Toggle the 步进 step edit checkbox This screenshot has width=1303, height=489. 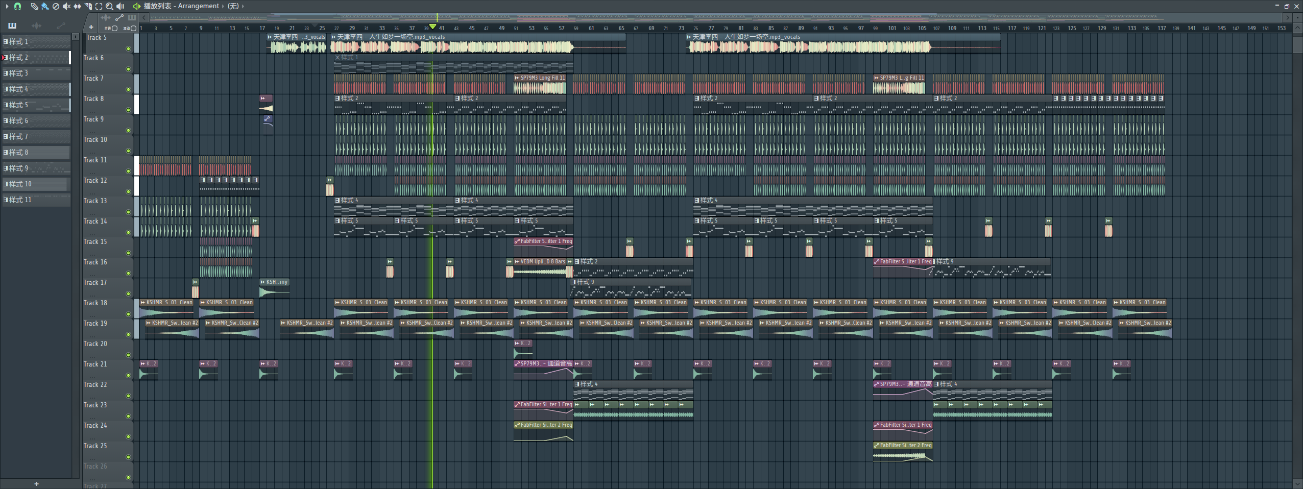pos(114,29)
